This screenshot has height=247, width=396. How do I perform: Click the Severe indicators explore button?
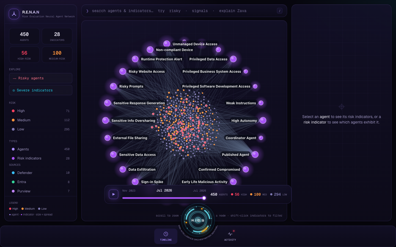41,90
